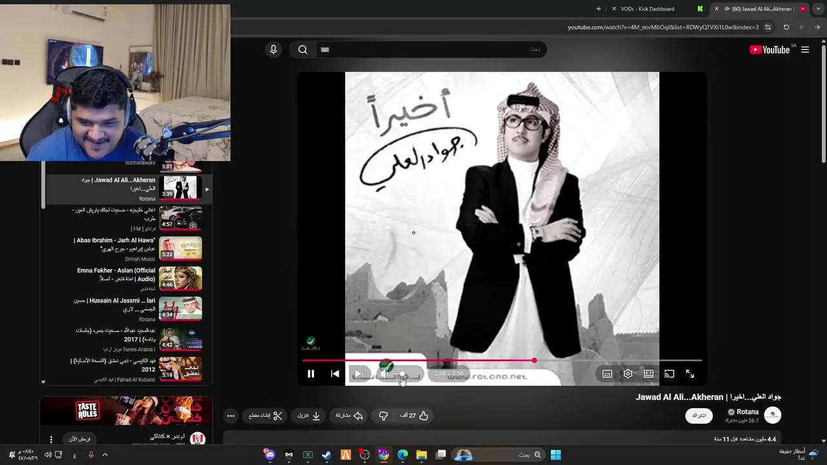Image resolution: width=827 pixels, height=465 pixels.
Task: Mute the video with speaker icon
Action: click(x=384, y=374)
